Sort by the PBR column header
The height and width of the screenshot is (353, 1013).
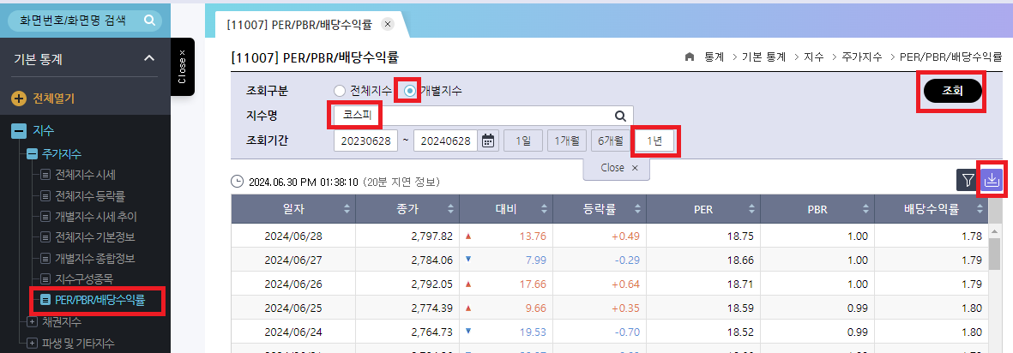click(817, 209)
